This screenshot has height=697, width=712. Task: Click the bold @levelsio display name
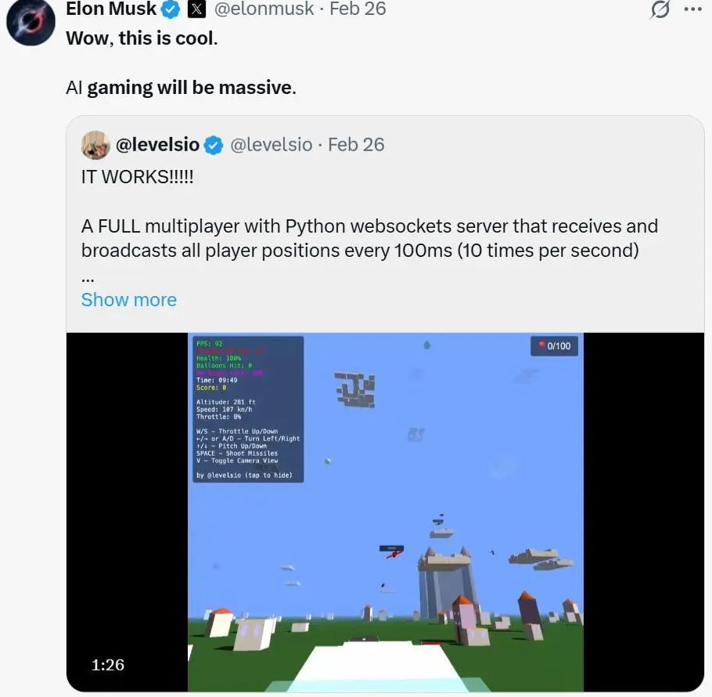pyautogui.click(x=157, y=145)
